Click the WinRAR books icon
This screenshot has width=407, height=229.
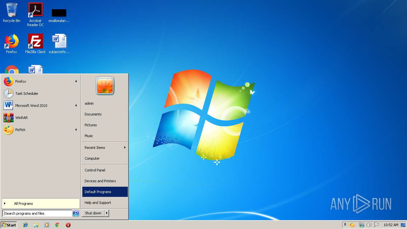(9, 118)
